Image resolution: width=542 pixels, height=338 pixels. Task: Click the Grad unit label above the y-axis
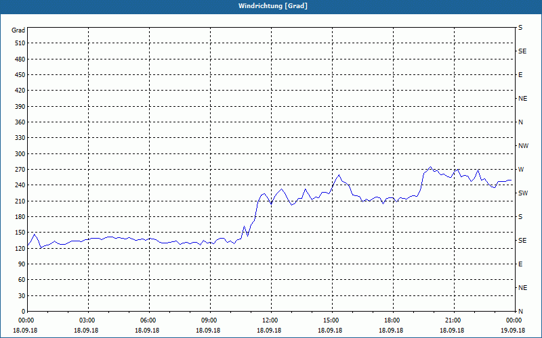[18, 30]
